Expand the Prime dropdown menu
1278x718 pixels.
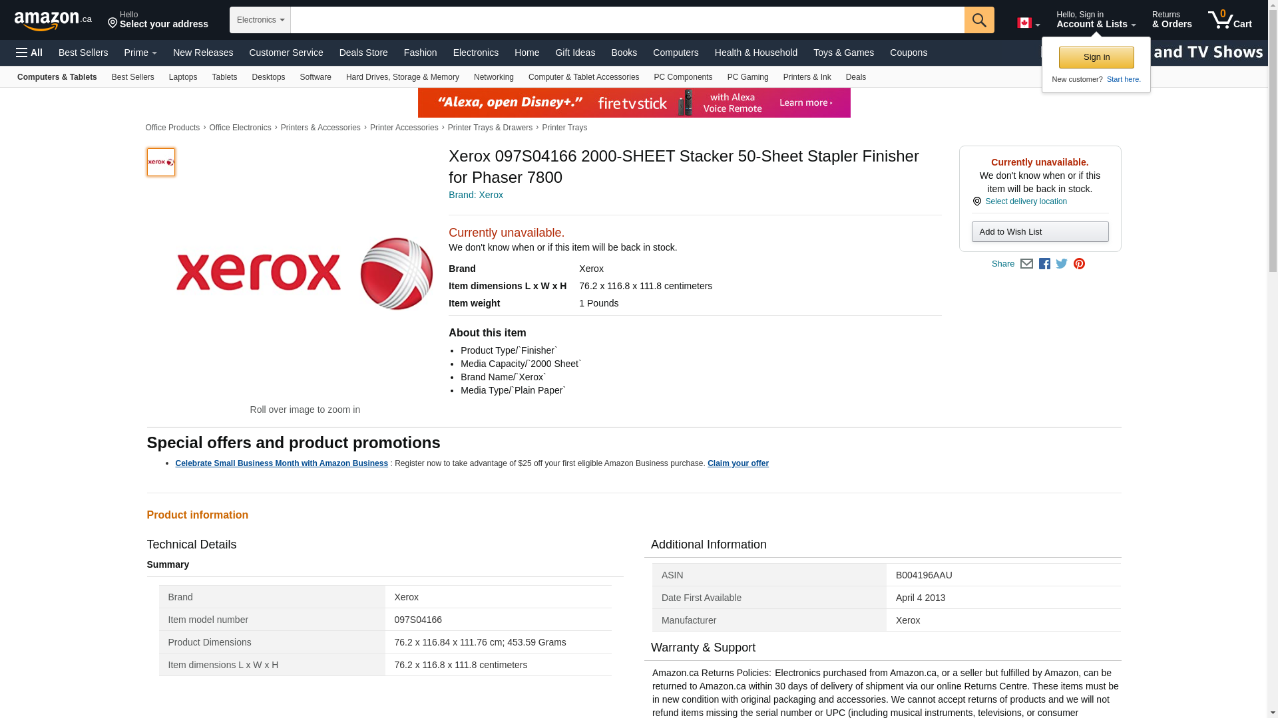tap(140, 53)
